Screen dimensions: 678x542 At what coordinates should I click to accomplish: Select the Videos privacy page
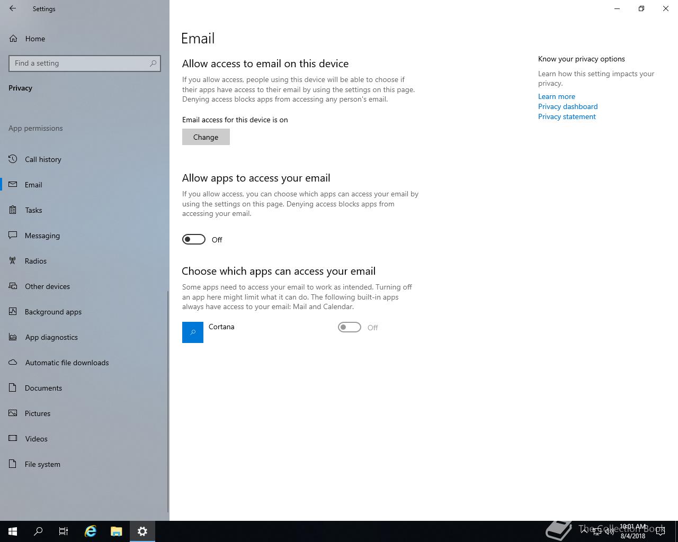tap(85, 439)
